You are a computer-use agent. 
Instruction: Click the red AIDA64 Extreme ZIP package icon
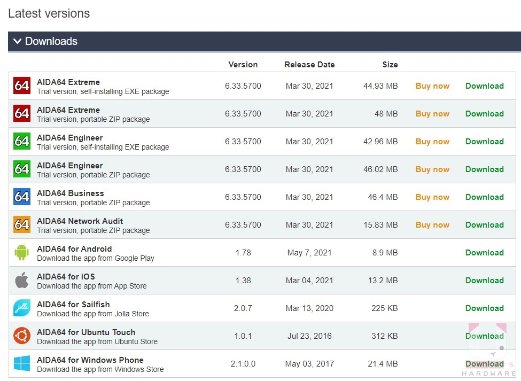coord(22,114)
